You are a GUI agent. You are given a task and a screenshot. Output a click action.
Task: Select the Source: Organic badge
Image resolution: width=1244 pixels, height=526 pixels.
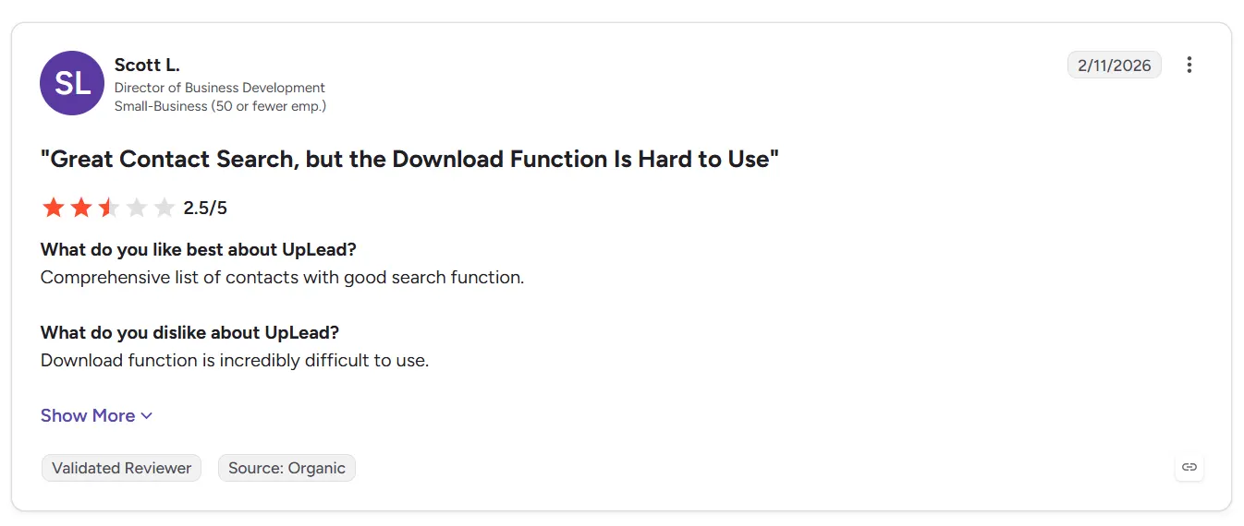(287, 468)
